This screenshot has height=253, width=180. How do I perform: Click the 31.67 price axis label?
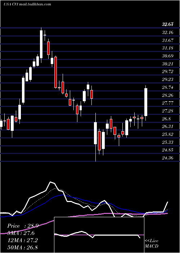168,40
